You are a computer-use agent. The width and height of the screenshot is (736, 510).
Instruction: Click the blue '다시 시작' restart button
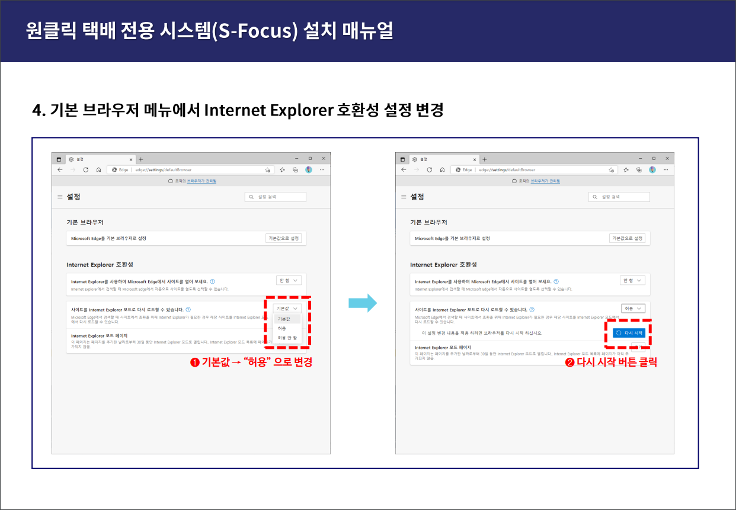[629, 333]
